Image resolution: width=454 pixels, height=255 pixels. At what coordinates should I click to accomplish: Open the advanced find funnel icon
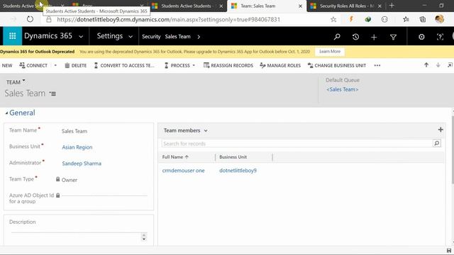pos(393,37)
